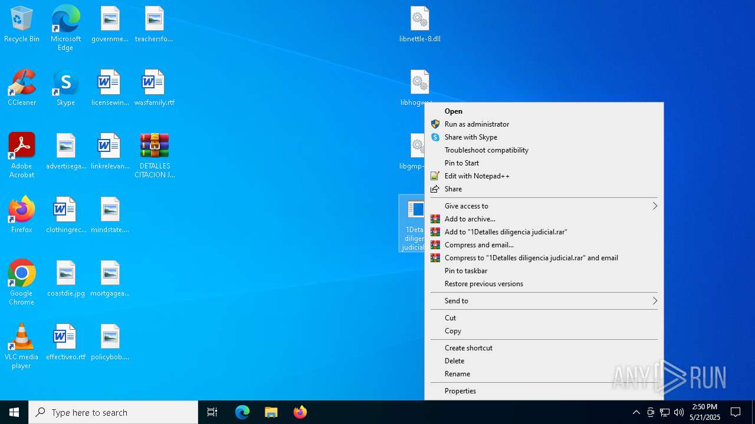Choose Rename in the context menu

[544, 374]
